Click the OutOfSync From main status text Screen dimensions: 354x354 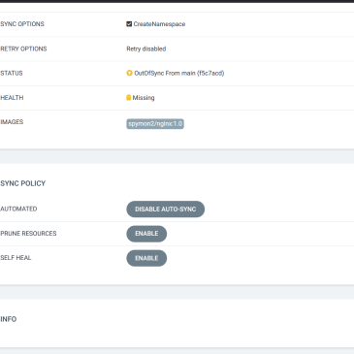165,73
